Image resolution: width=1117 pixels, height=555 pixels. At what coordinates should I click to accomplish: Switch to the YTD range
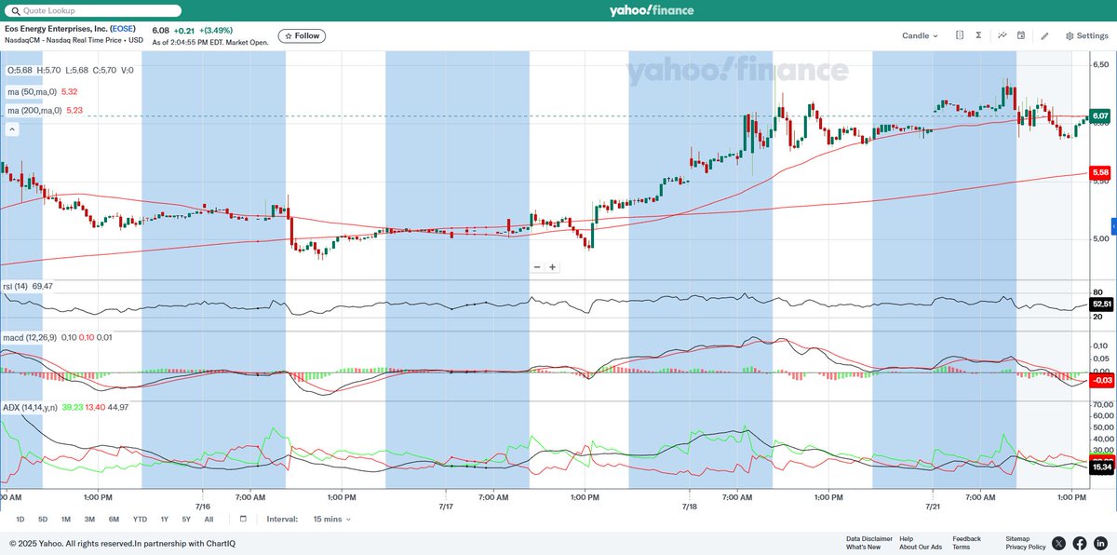coord(140,519)
